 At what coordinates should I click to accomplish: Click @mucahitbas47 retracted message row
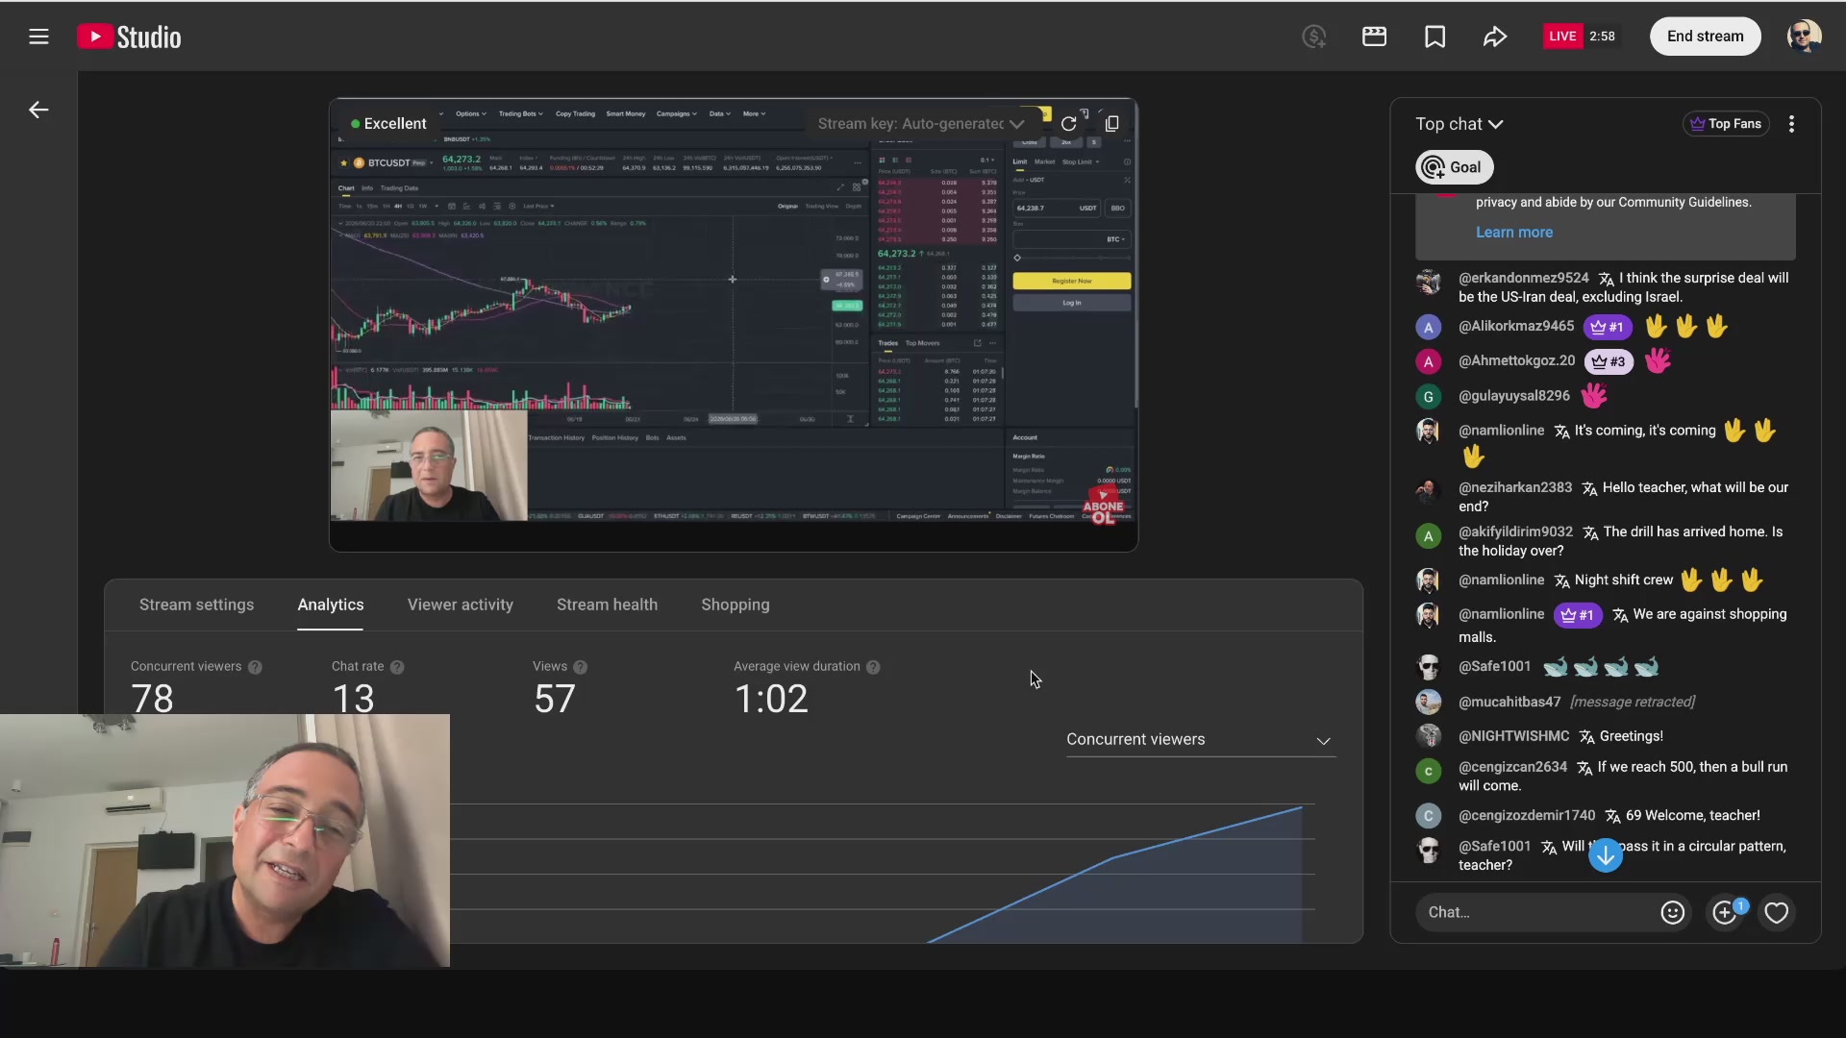(x=1606, y=702)
